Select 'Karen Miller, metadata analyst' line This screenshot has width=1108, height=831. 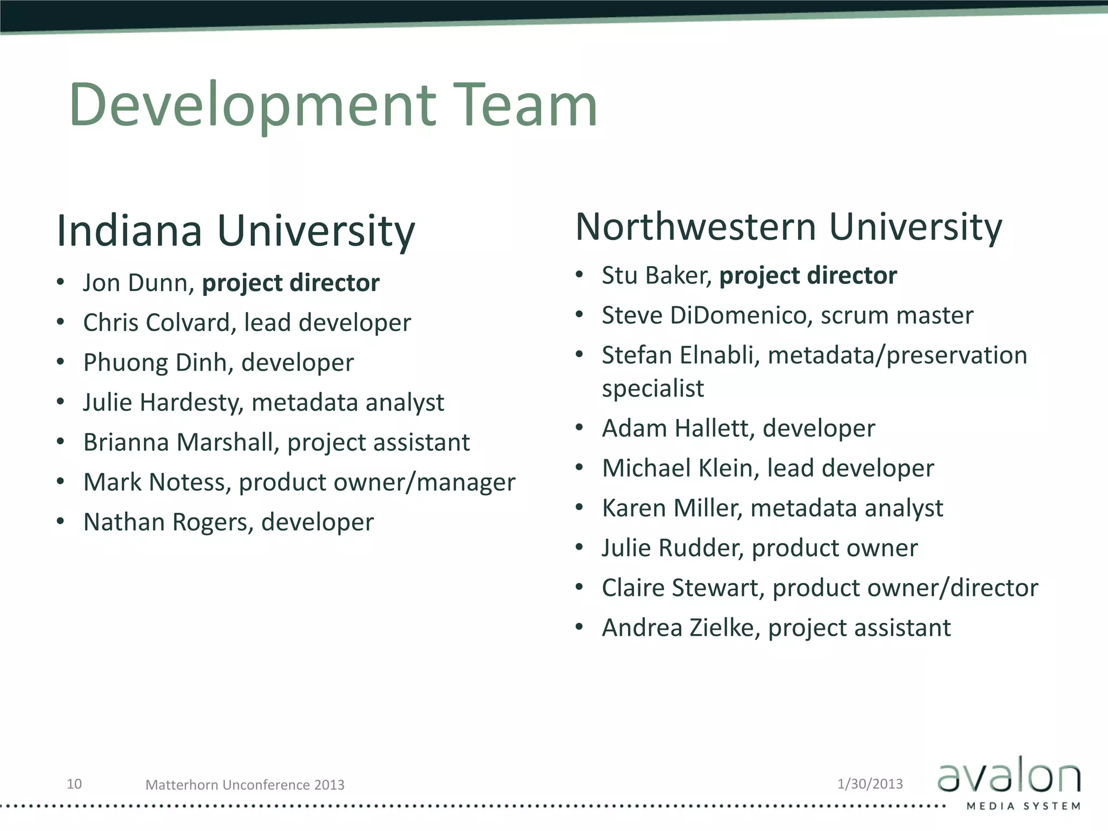(x=773, y=509)
